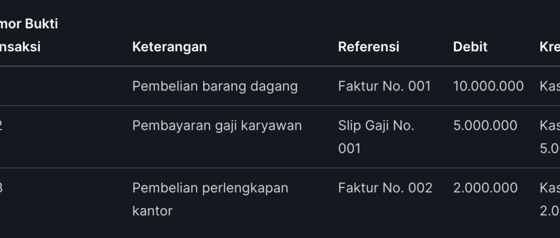560x238 pixels.
Task: Click the Kas credit cell in first row
Action: tap(549, 86)
